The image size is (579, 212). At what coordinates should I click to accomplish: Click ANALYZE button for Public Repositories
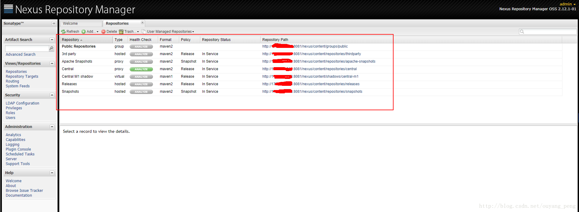141,47
